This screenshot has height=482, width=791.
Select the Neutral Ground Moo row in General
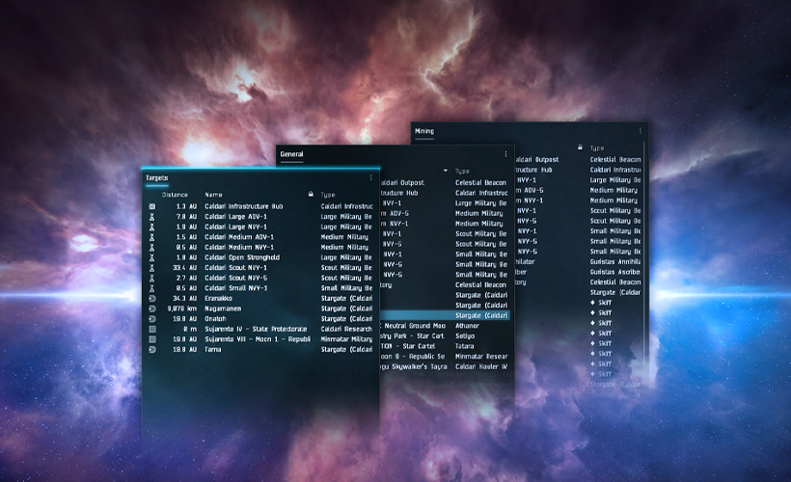click(414, 326)
